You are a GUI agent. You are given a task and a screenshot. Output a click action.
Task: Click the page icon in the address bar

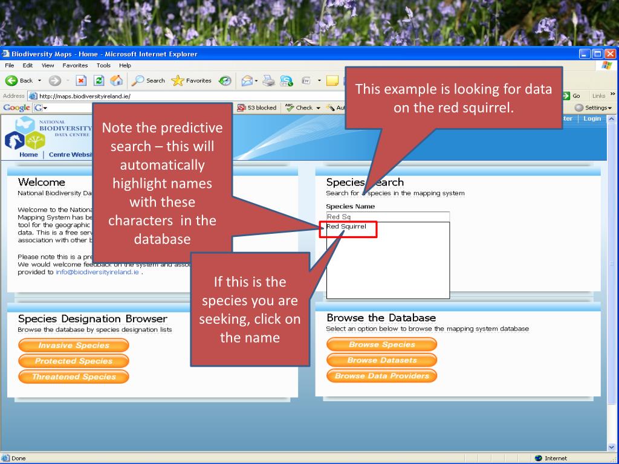tap(33, 96)
